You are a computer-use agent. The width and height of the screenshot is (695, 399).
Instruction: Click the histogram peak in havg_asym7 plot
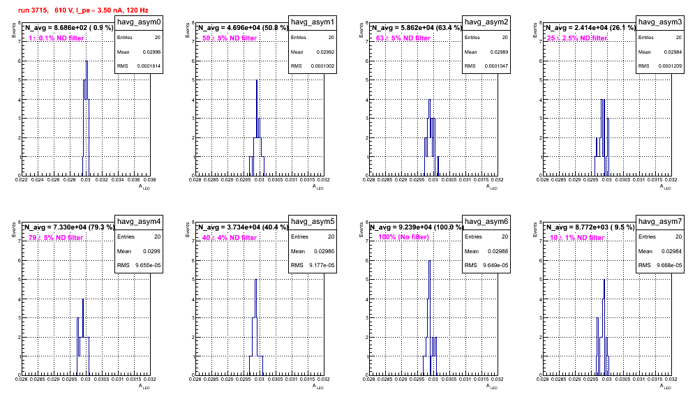pos(604,280)
